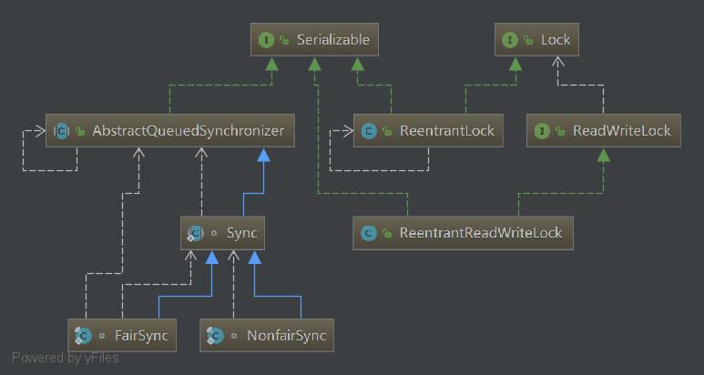Click the green interface icon on Serializable
704x375 pixels.
[x=266, y=40]
